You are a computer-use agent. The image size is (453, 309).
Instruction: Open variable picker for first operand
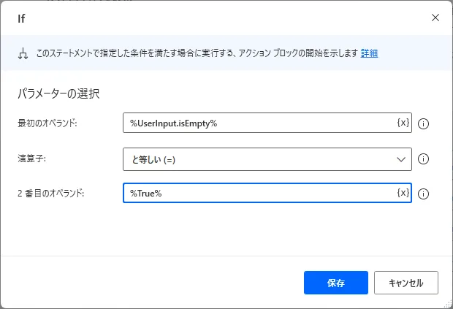point(403,123)
